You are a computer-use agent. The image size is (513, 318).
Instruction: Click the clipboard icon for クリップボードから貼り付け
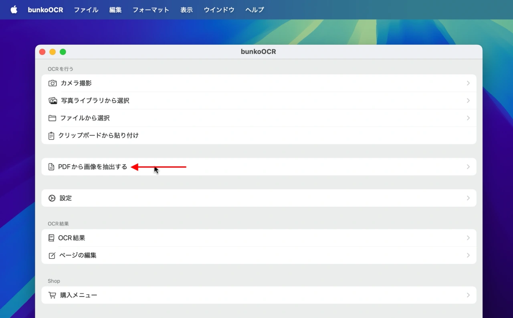[52, 135]
